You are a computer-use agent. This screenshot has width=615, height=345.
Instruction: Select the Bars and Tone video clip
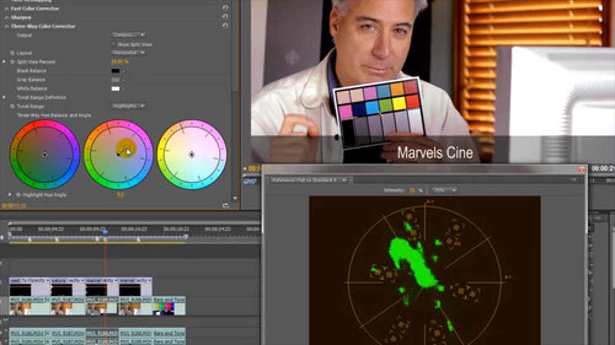(169, 306)
